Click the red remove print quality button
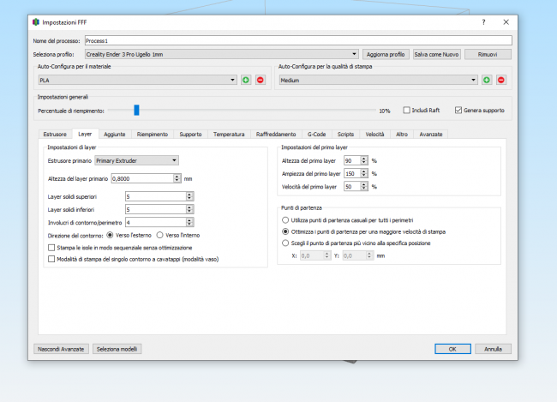The width and height of the screenshot is (557, 402). [x=501, y=80]
